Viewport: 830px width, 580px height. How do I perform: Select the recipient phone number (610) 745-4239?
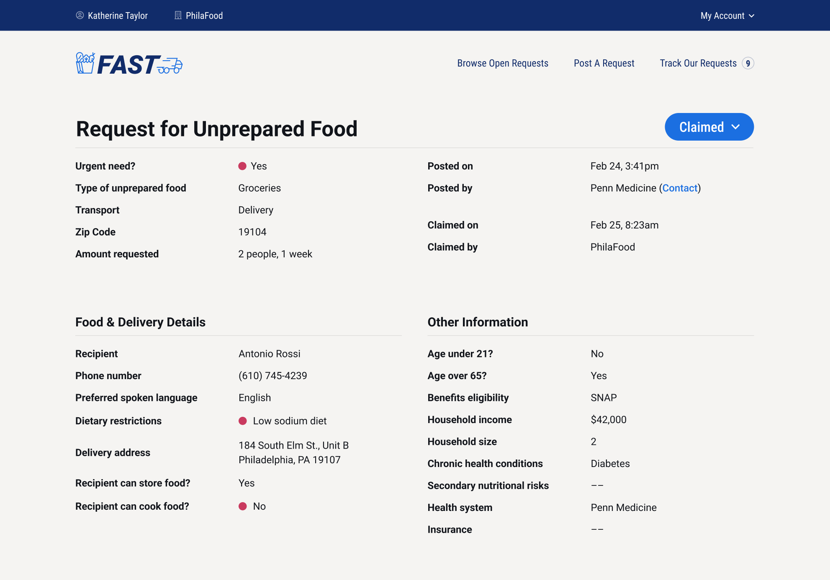272,375
